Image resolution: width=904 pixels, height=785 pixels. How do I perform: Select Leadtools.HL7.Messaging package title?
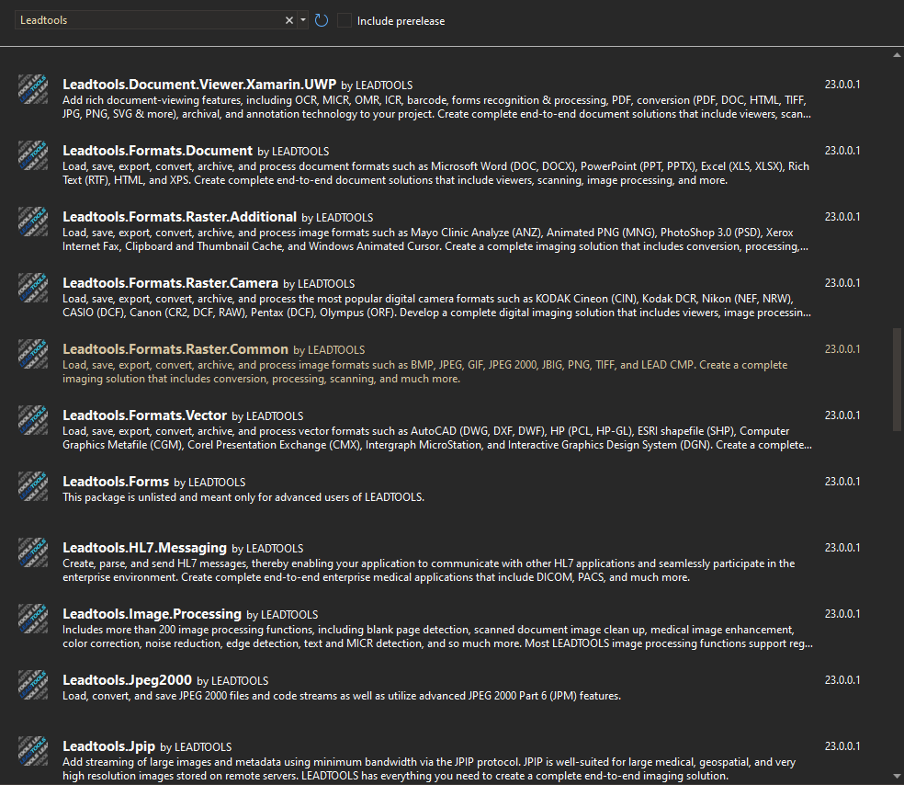pyautogui.click(x=145, y=548)
